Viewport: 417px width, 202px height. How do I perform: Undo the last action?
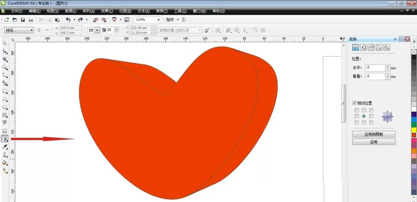[68, 20]
